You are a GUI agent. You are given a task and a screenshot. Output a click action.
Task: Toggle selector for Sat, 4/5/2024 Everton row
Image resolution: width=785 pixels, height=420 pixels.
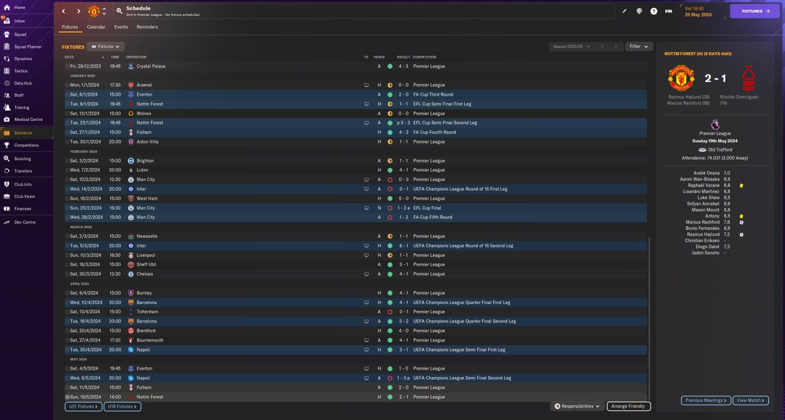67,368
